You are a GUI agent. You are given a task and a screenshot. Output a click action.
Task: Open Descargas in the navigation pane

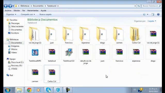pyautogui.click(x=15, y=23)
